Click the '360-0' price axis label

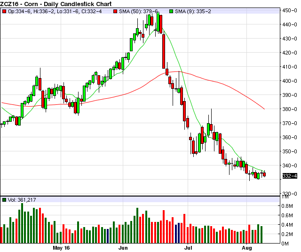(290, 137)
